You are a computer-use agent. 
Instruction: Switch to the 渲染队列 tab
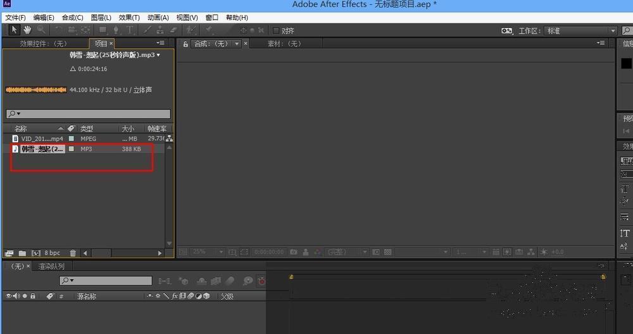point(51,266)
